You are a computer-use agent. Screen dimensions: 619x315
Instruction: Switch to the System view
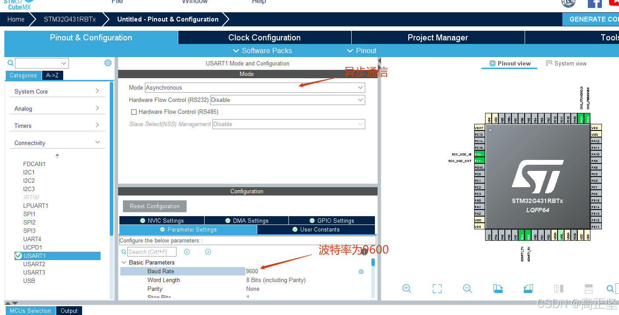[566, 63]
